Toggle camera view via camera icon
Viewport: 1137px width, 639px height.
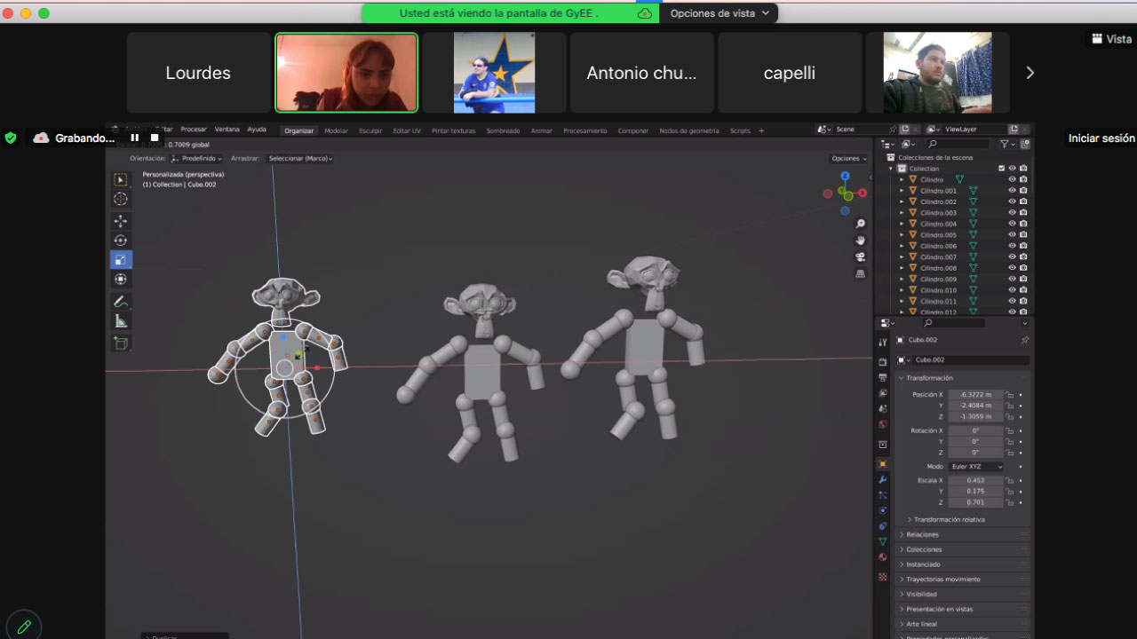click(x=860, y=257)
